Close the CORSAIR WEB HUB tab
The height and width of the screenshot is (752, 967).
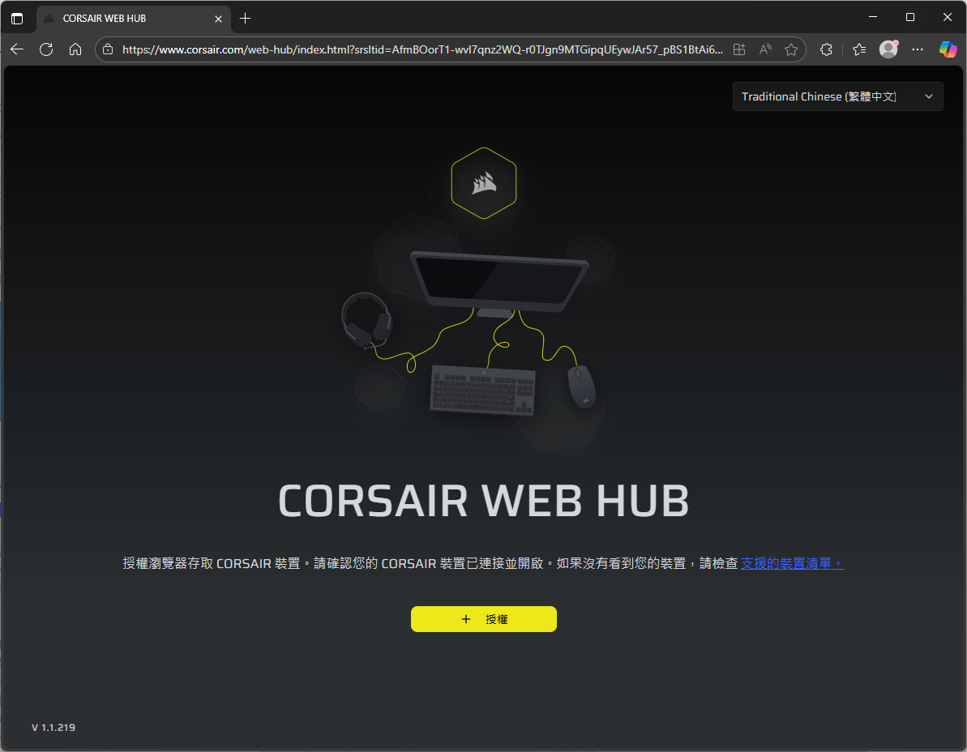218,19
